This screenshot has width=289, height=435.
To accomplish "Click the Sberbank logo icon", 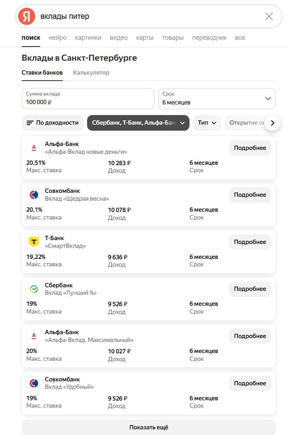I will pos(34,289).
